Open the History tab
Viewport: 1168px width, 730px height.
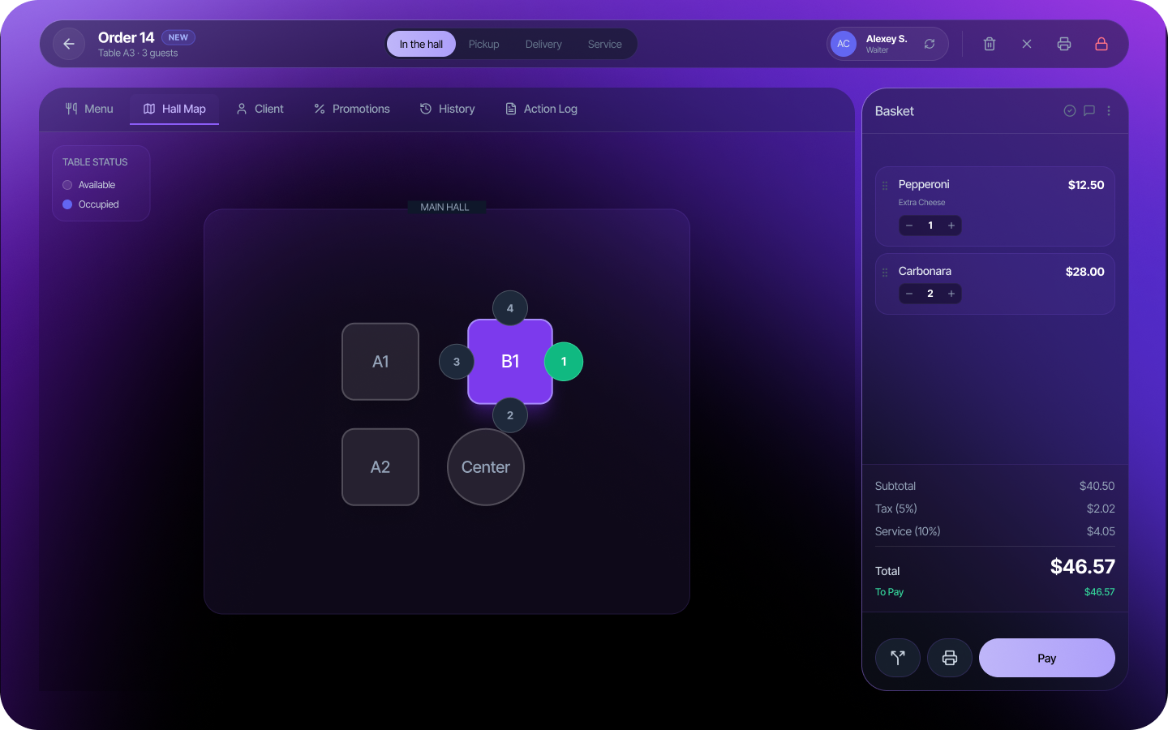click(448, 109)
